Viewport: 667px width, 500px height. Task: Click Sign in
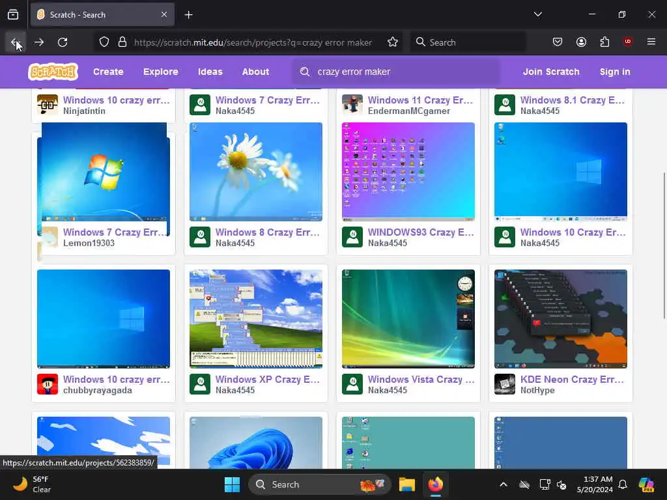coord(615,72)
